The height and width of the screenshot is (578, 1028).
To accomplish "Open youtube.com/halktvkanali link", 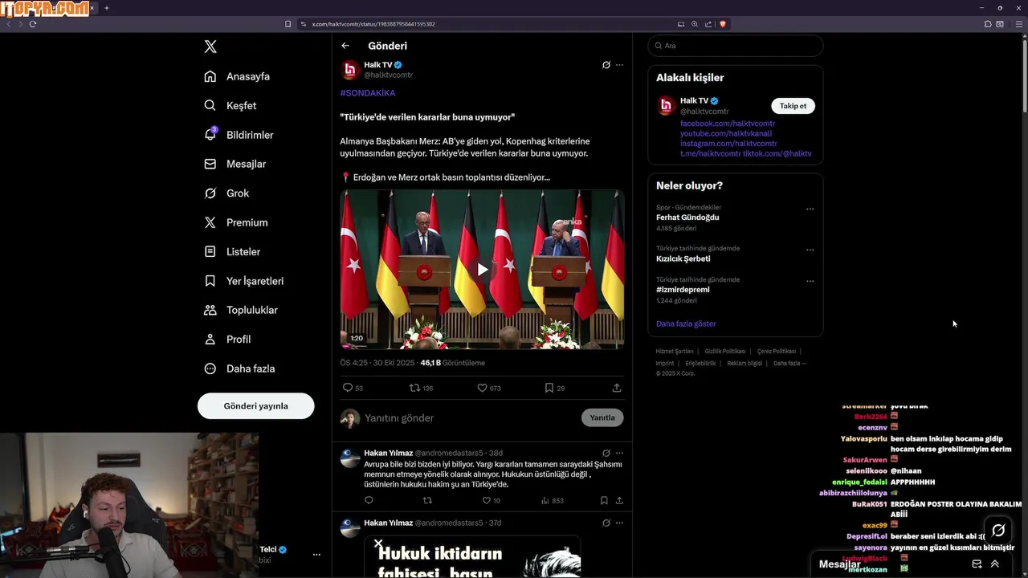I will click(x=726, y=133).
